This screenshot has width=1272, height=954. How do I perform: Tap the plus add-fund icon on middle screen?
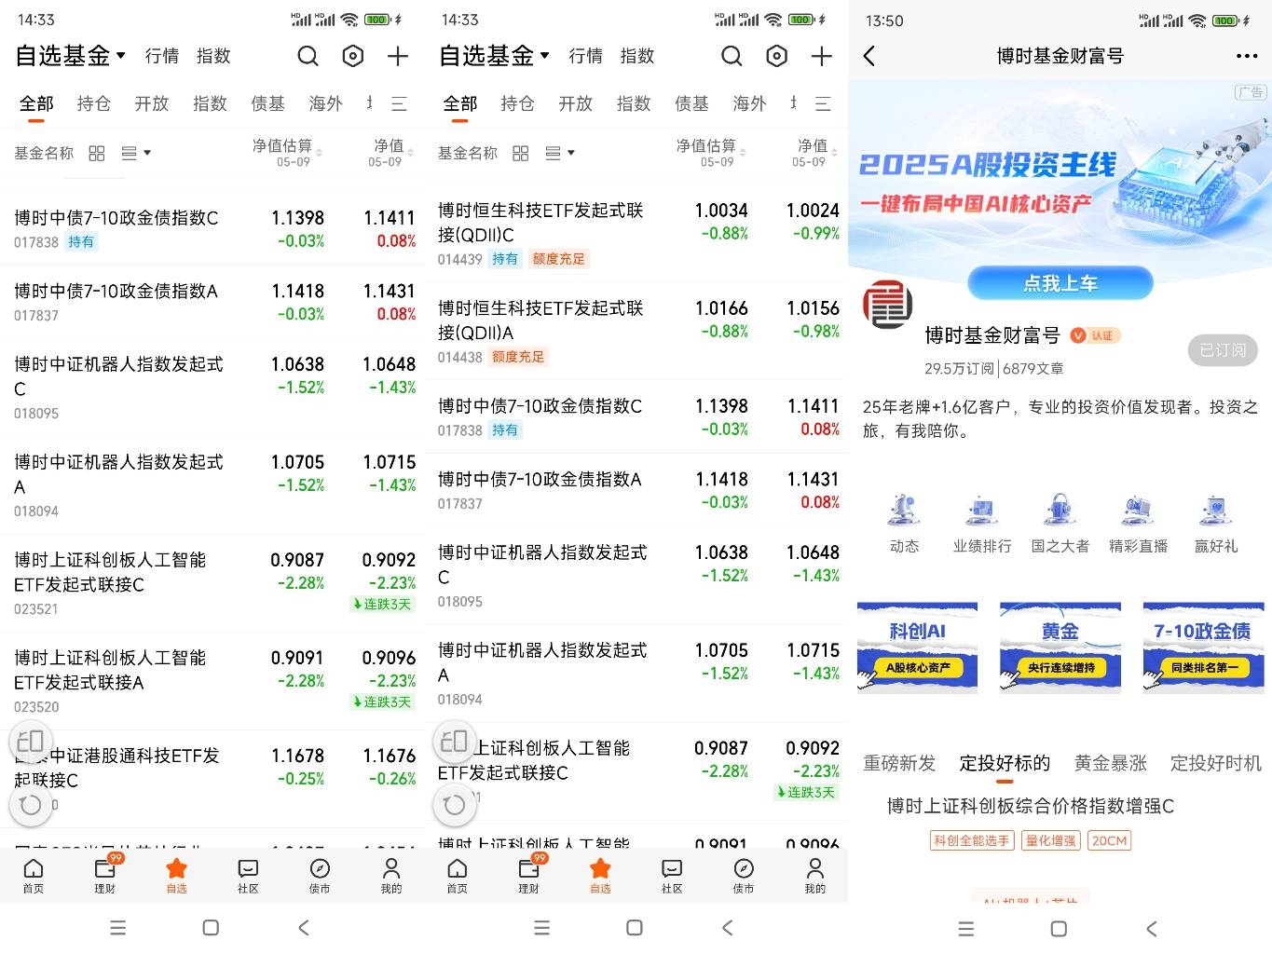(821, 57)
